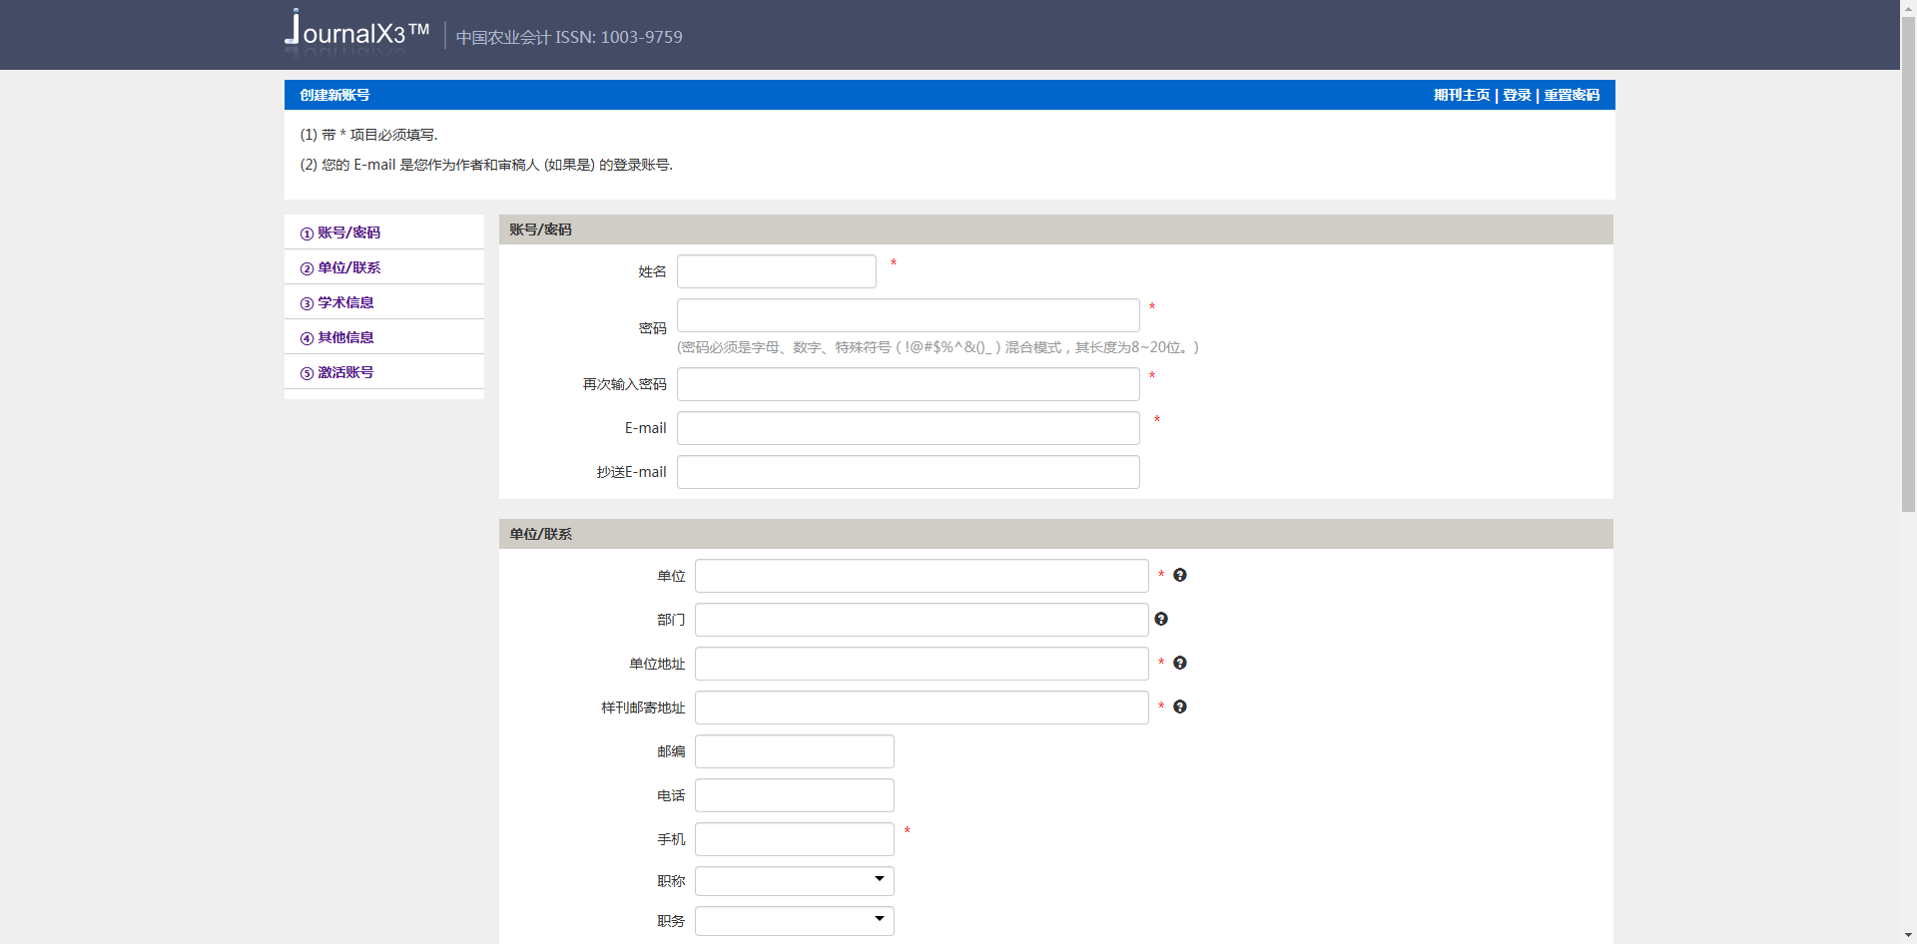The width and height of the screenshot is (1917, 944).
Task: Open the 职务 dropdown list
Action: pyautogui.click(x=794, y=921)
